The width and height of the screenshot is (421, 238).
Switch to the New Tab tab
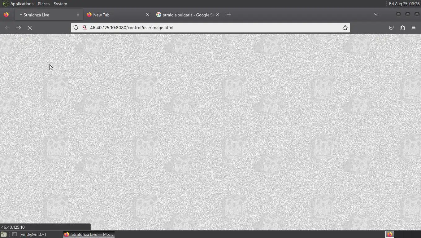click(x=118, y=15)
